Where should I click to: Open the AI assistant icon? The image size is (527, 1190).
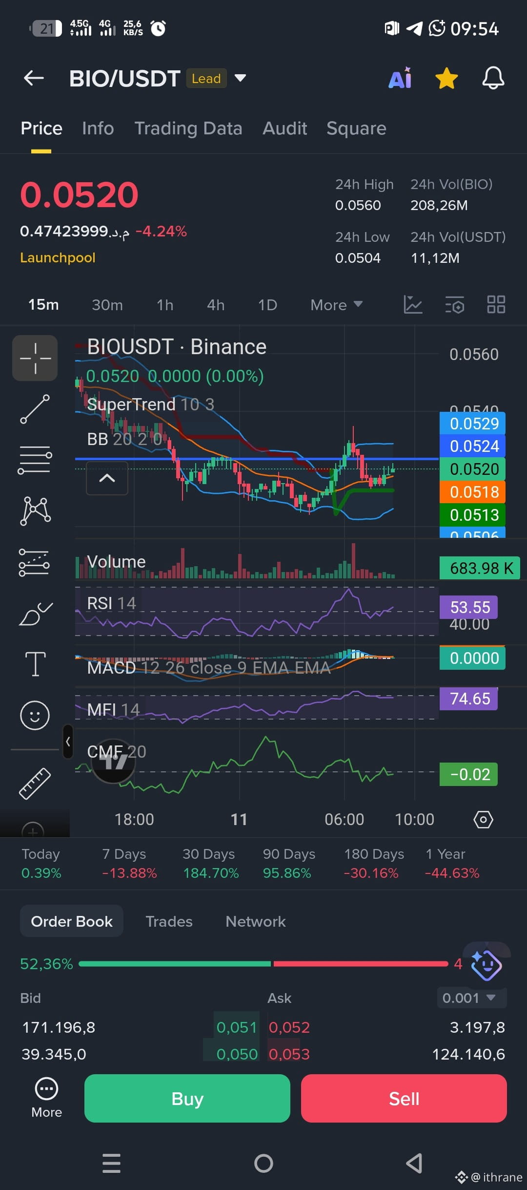pos(400,78)
